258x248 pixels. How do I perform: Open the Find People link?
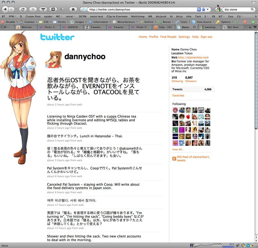(168, 37)
